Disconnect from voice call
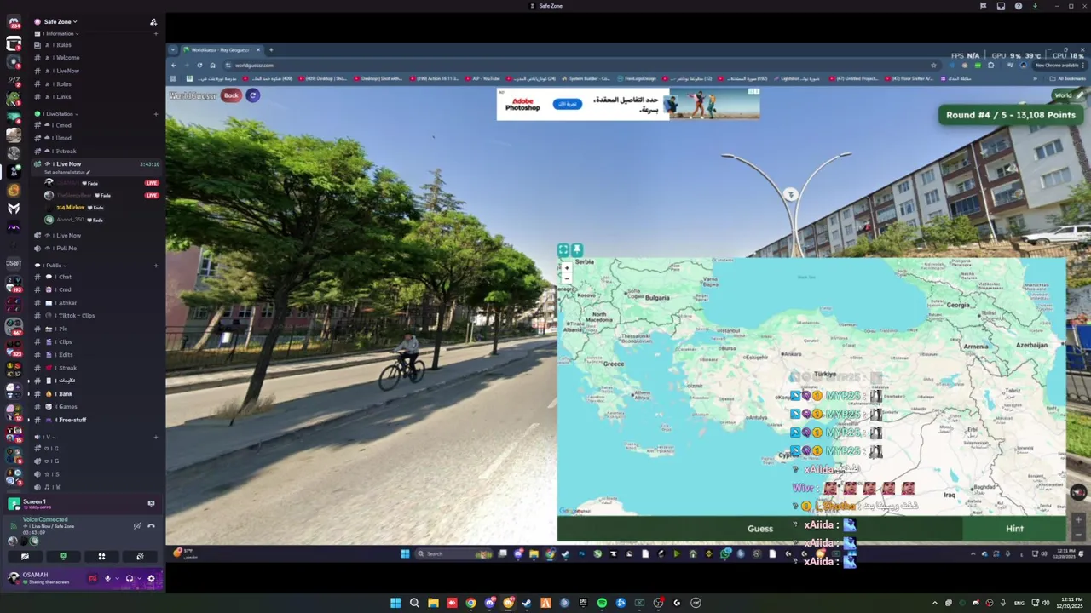The height and width of the screenshot is (613, 1091). click(152, 526)
